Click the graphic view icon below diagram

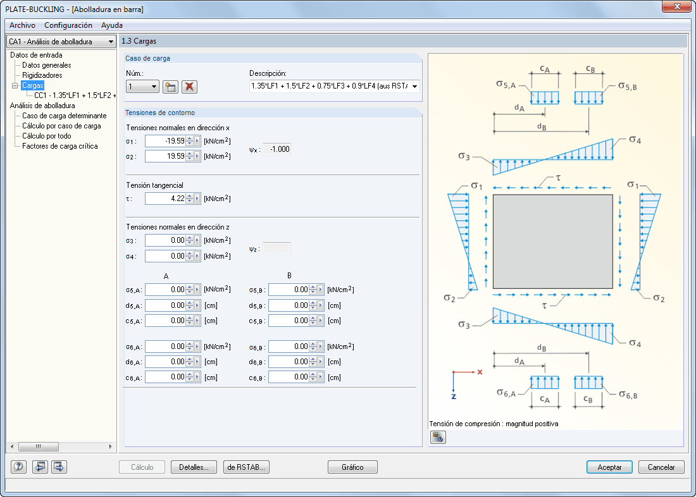pos(438,438)
